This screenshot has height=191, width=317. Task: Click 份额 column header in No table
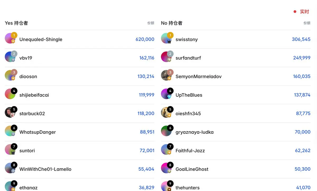[307, 23]
